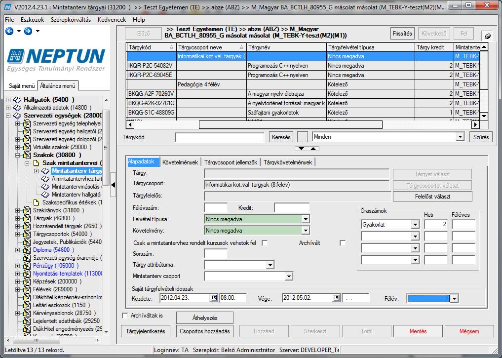Open the Kedvencek menu
Screen dimensions: 502x358
112,20
